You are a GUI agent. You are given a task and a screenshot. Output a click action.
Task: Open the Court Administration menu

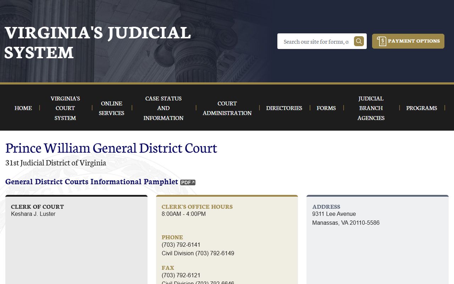[x=227, y=108]
